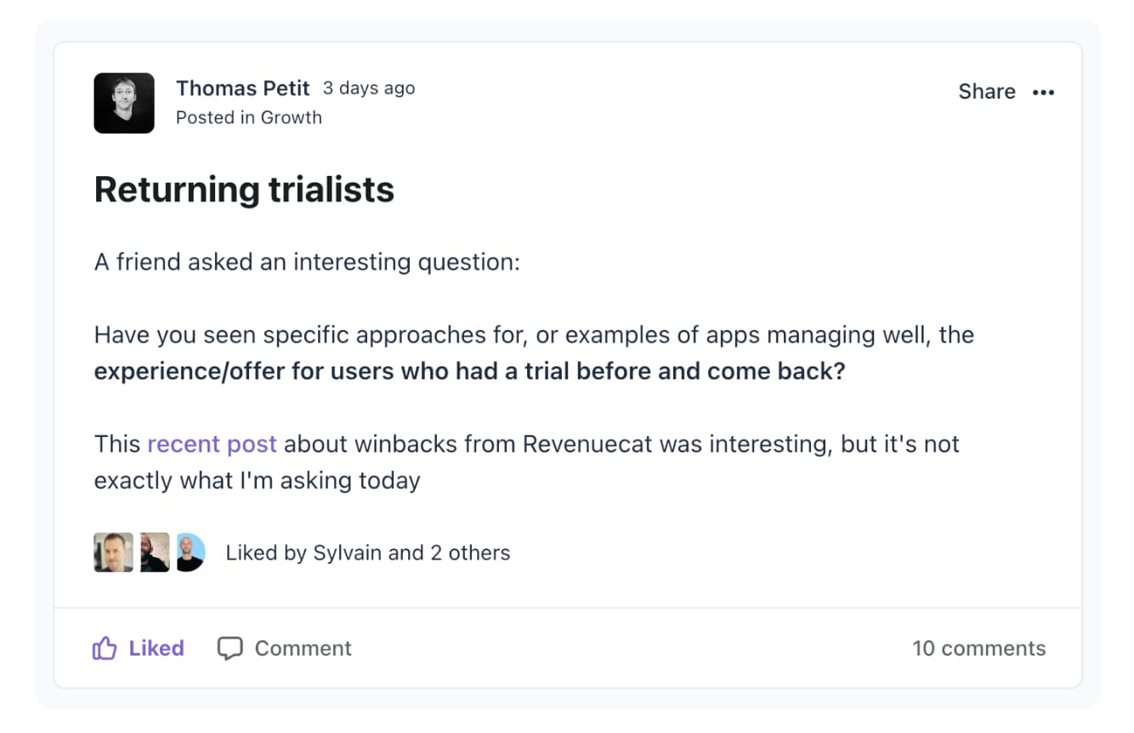
Task: Share this post
Action: pyautogui.click(x=987, y=92)
